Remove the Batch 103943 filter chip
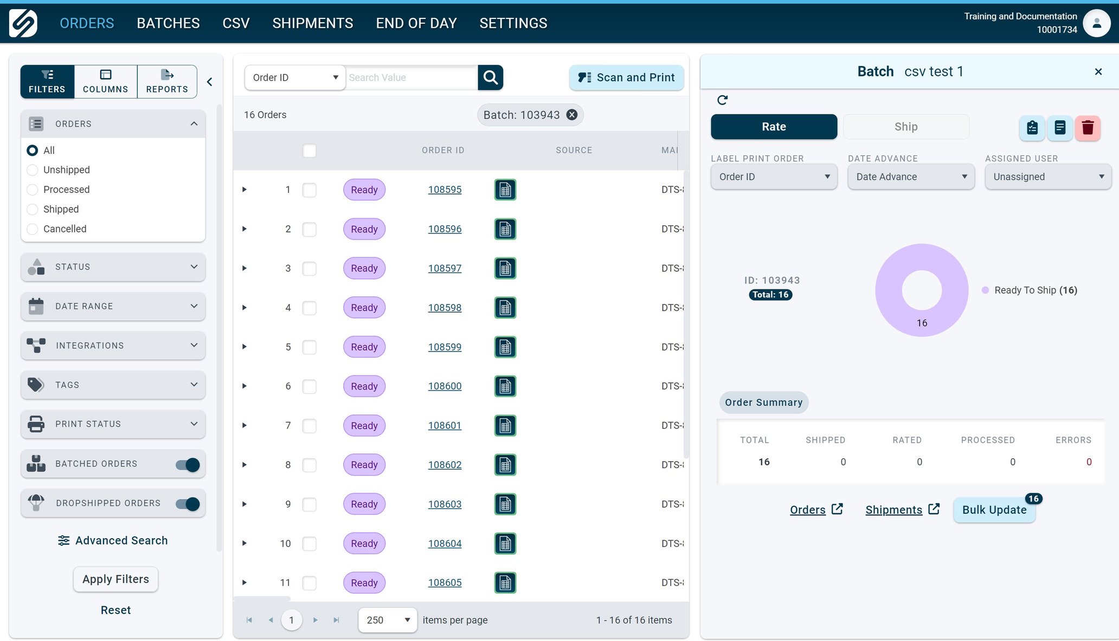 point(571,114)
